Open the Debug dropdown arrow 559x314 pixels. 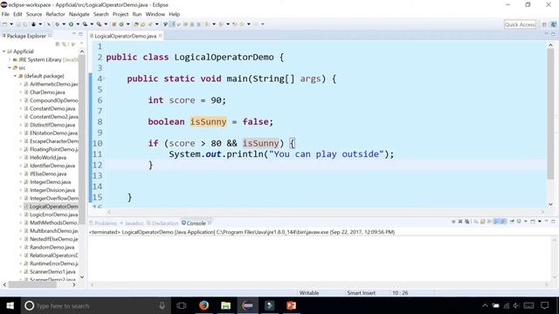[x=64, y=24]
